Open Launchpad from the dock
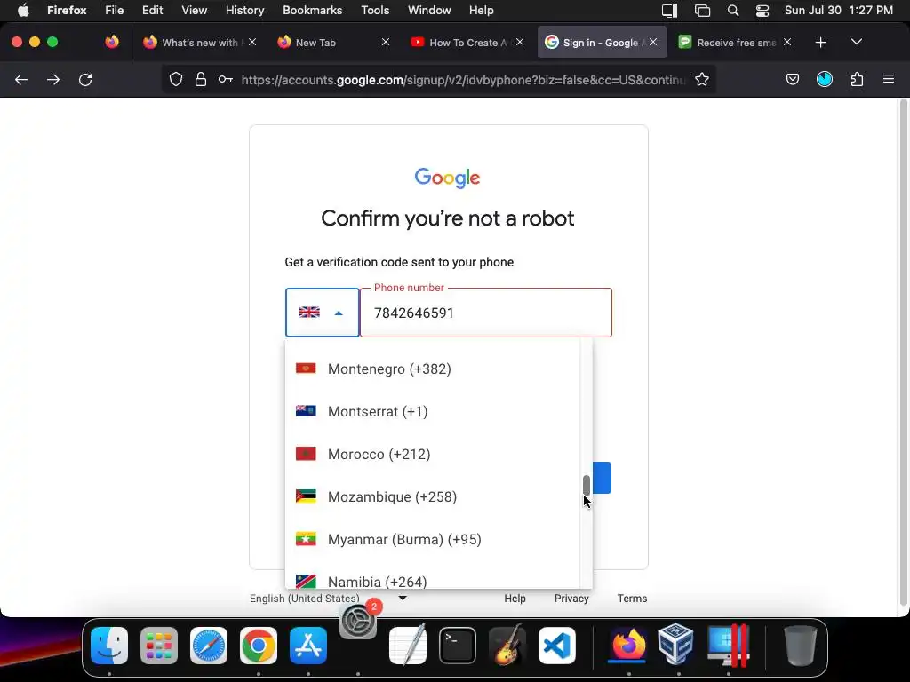 (159, 646)
